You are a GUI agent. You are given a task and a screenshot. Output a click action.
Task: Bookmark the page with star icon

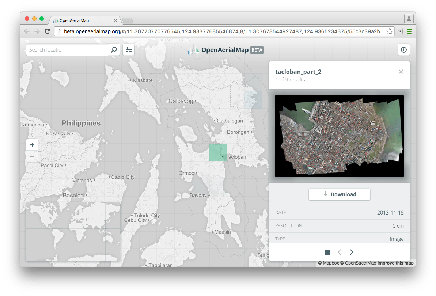390,31
